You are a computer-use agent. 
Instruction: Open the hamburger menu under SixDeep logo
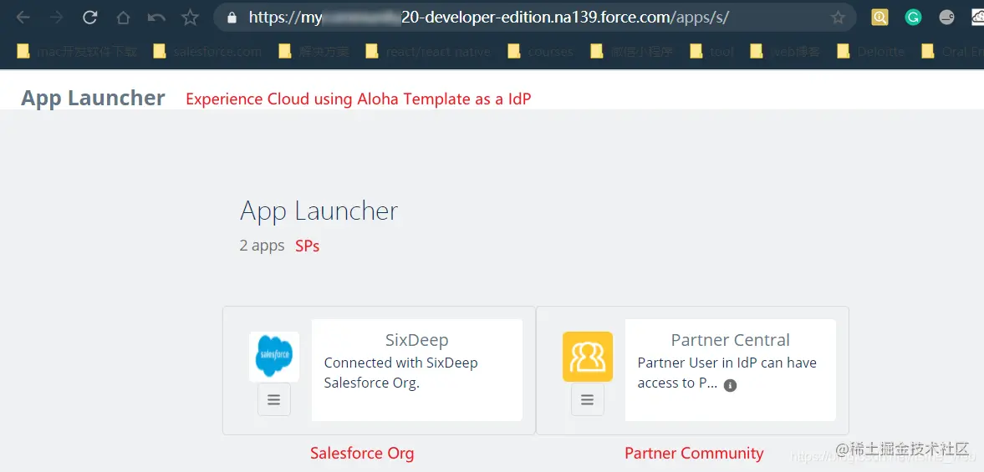pos(273,399)
